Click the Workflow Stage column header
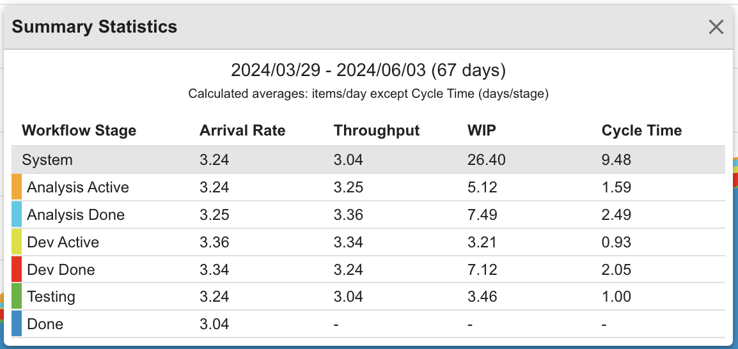This screenshot has width=738, height=349. pyautogui.click(x=79, y=131)
